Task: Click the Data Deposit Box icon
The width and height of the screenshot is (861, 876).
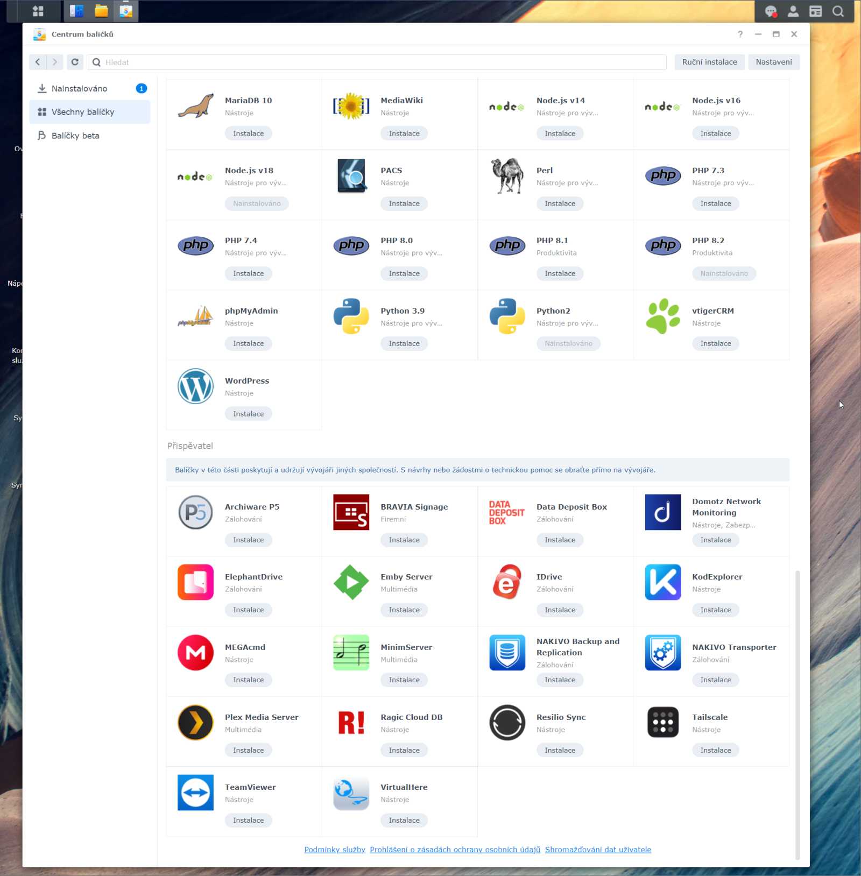Action: pos(507,512)
